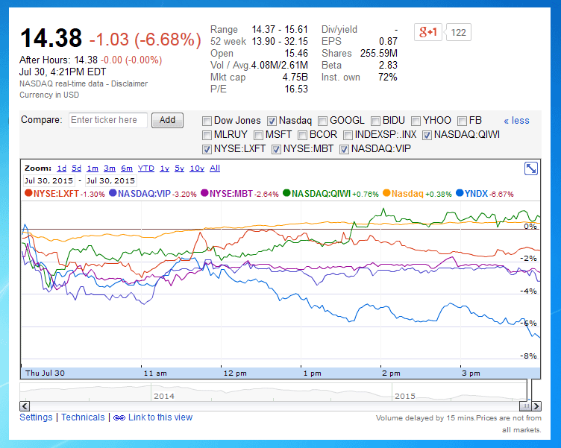Zoom chart to 1m
The height and width of the screenshot is (448, 561).
pos(93,168)
